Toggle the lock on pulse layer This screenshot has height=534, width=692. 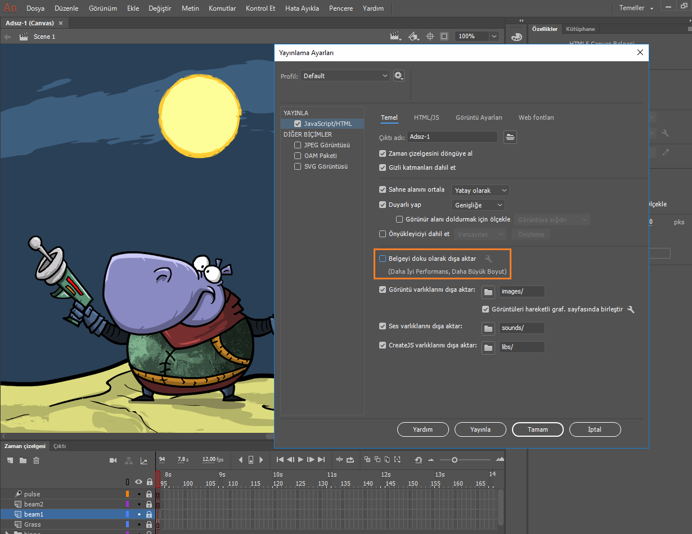coord(149,494)
